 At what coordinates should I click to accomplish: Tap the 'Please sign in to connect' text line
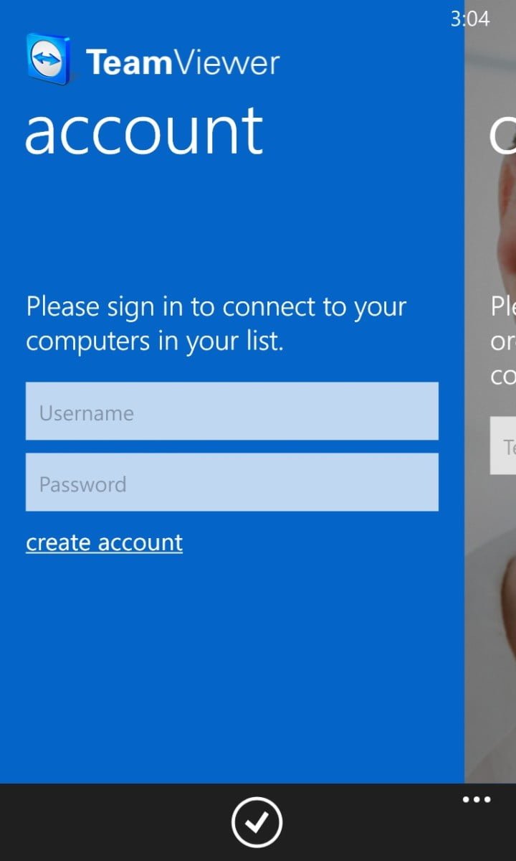[x=216, y=307]
